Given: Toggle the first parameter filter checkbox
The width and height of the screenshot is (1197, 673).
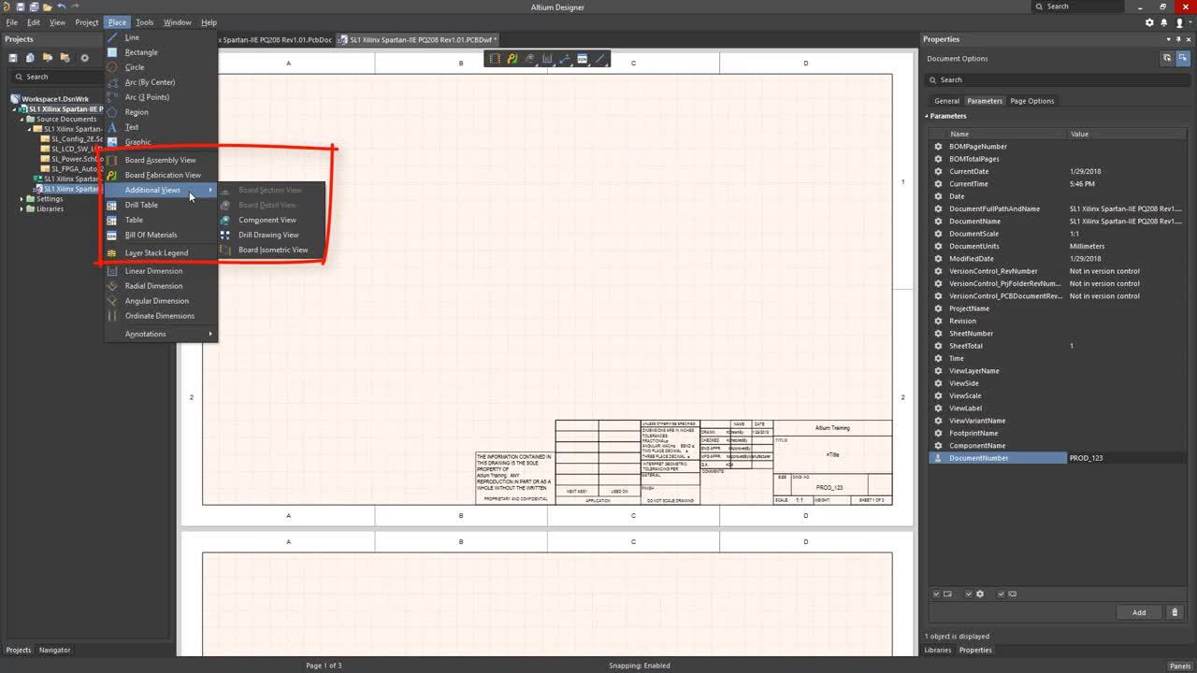Looking at the screenshot, I should click(937, 594).
